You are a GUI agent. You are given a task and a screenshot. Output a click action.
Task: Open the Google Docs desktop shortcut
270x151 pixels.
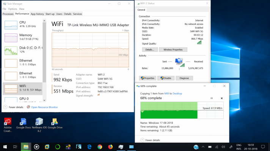click(23, 123)
